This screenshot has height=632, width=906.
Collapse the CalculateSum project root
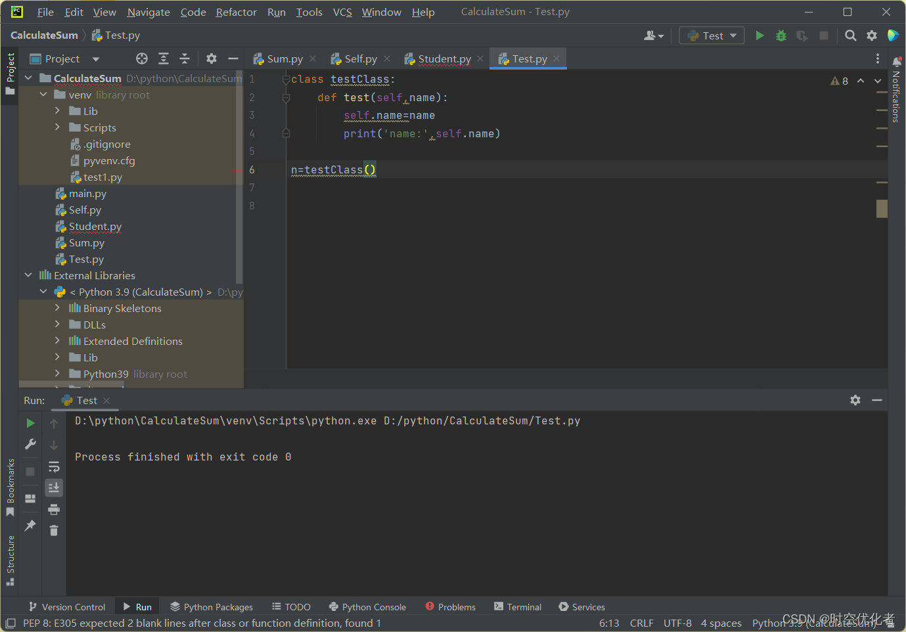coord(28,78)
